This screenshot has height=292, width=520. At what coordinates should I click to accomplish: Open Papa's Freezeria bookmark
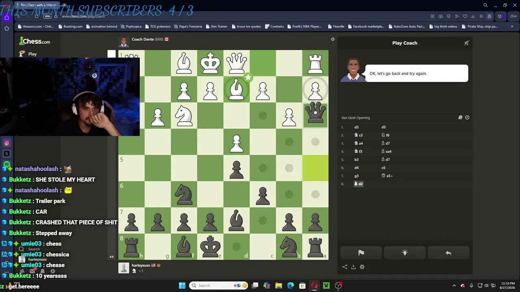click(188, 27)
